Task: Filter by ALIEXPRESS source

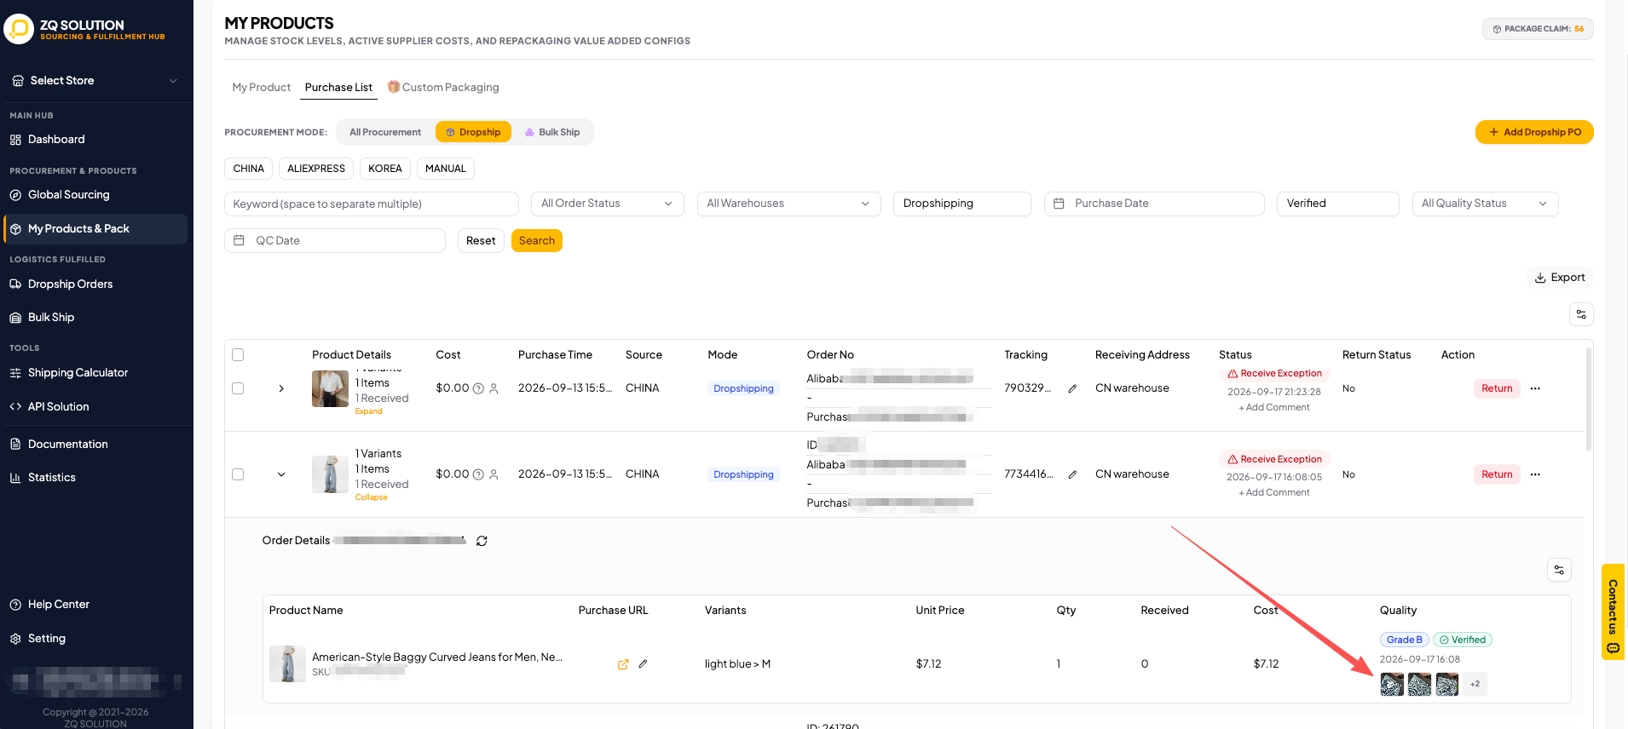Action: pos(316,169)
